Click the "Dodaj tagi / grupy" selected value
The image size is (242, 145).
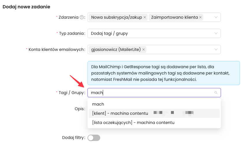pyautogui.click(x=109, y=33)
